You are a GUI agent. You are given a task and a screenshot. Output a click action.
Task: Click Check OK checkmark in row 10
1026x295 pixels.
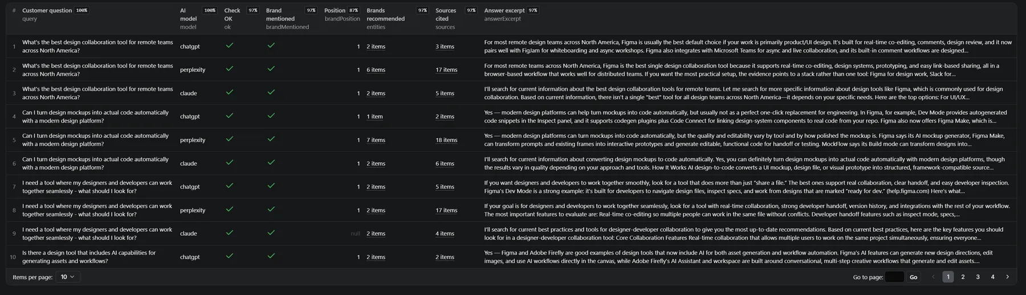pyautogui.click(x=230, y=255)
